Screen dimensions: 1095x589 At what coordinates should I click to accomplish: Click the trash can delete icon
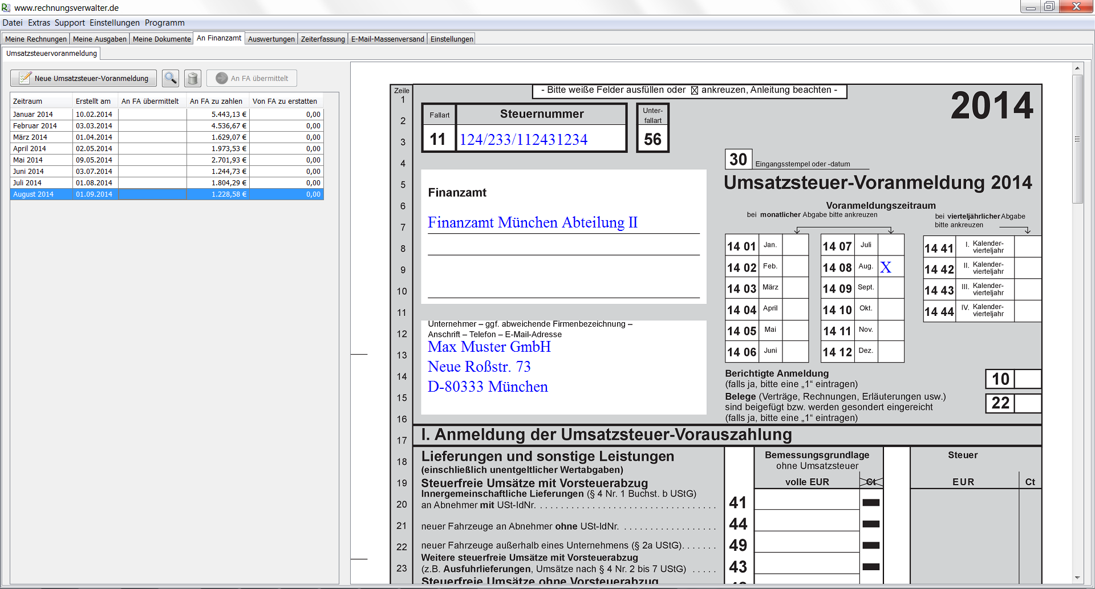tap(193, 78)
